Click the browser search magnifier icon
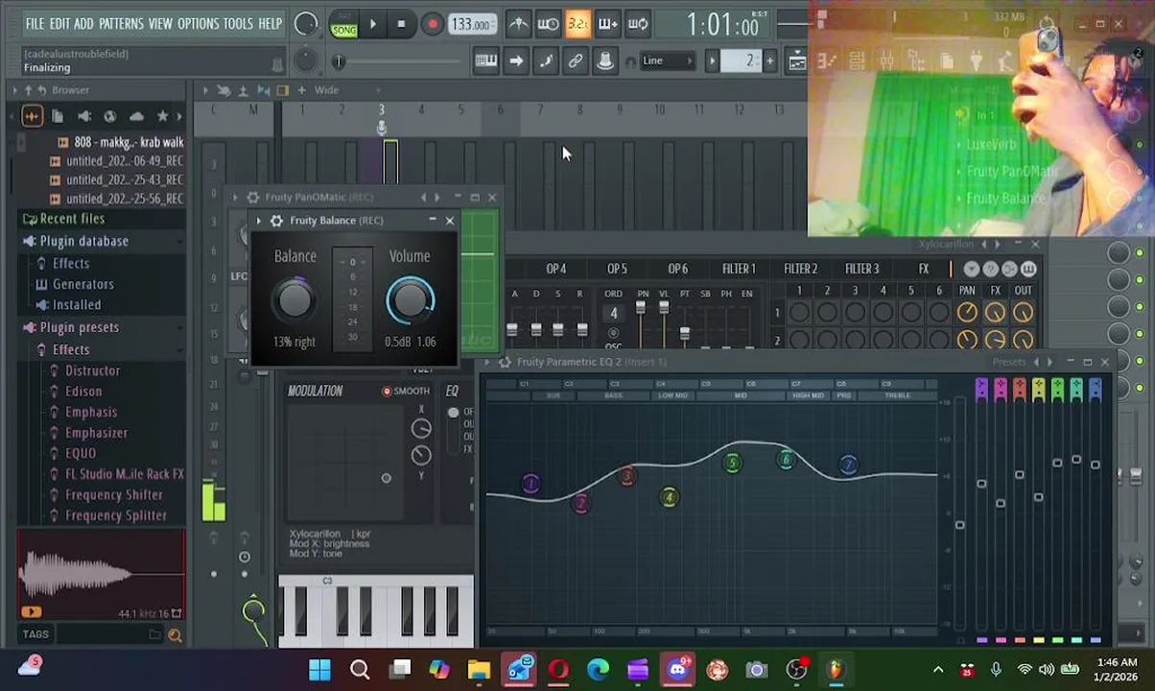The image size is (1155, 691). 175,634
